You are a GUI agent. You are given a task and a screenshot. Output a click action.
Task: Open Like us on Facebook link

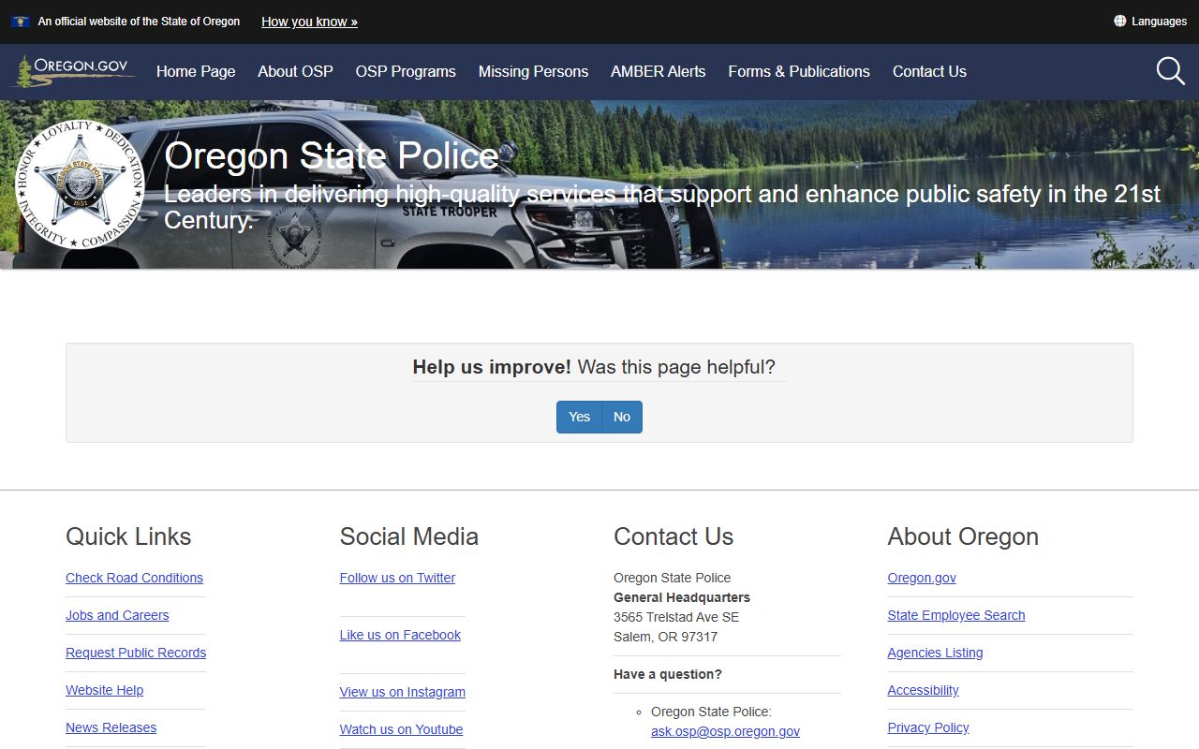[x=400, y=635]
